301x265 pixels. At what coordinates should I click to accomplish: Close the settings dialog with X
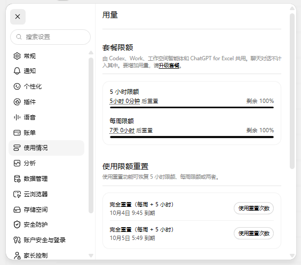click(x=18, y=17)
